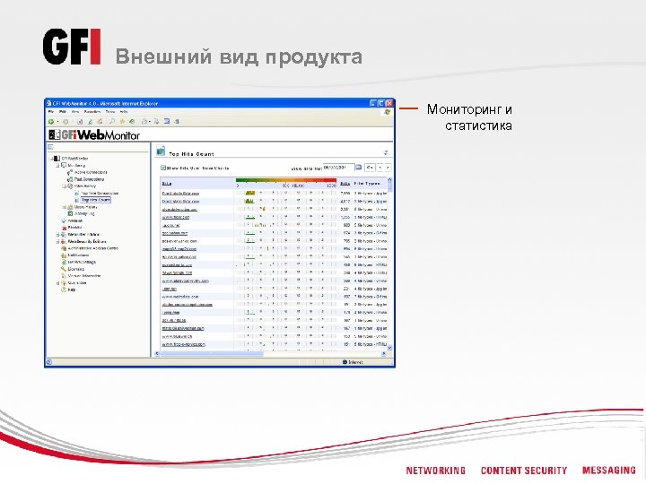646x484 pixels.
Task: Collapse the Sites History tree node
Action: point(64,186)
